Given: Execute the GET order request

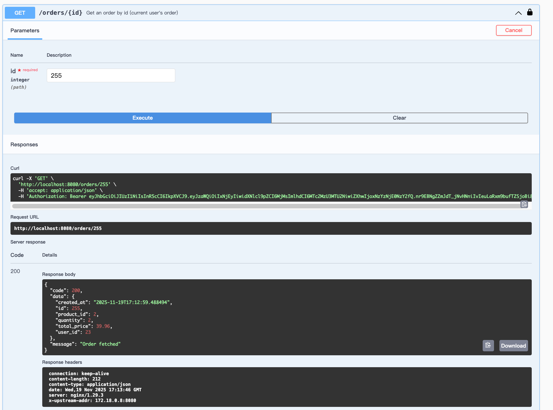Looking at the screenshot, I should point(143,118).
